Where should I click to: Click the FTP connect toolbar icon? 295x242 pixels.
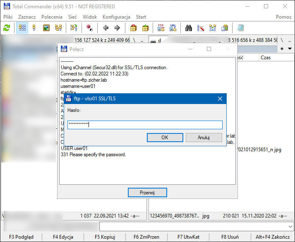tap(161, 28)
